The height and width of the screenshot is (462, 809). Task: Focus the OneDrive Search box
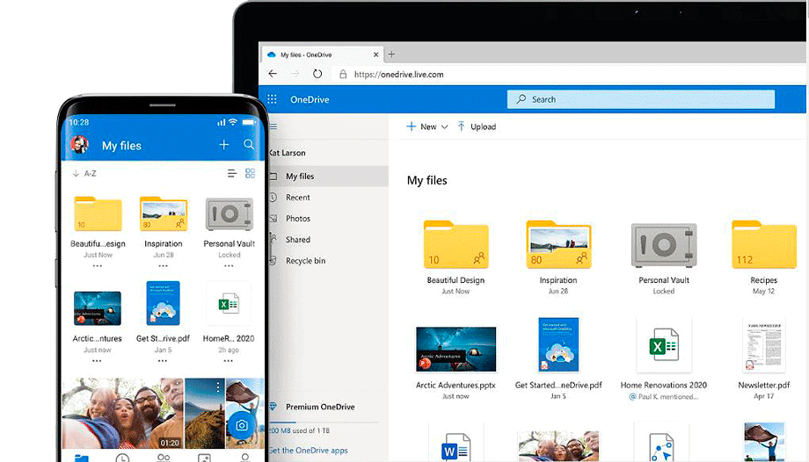pyautogui.click(x=641, y=99)
